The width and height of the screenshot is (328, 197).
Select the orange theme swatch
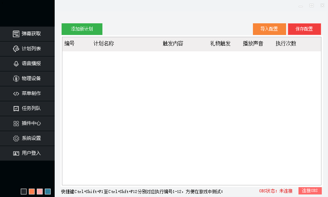point(32,192)
